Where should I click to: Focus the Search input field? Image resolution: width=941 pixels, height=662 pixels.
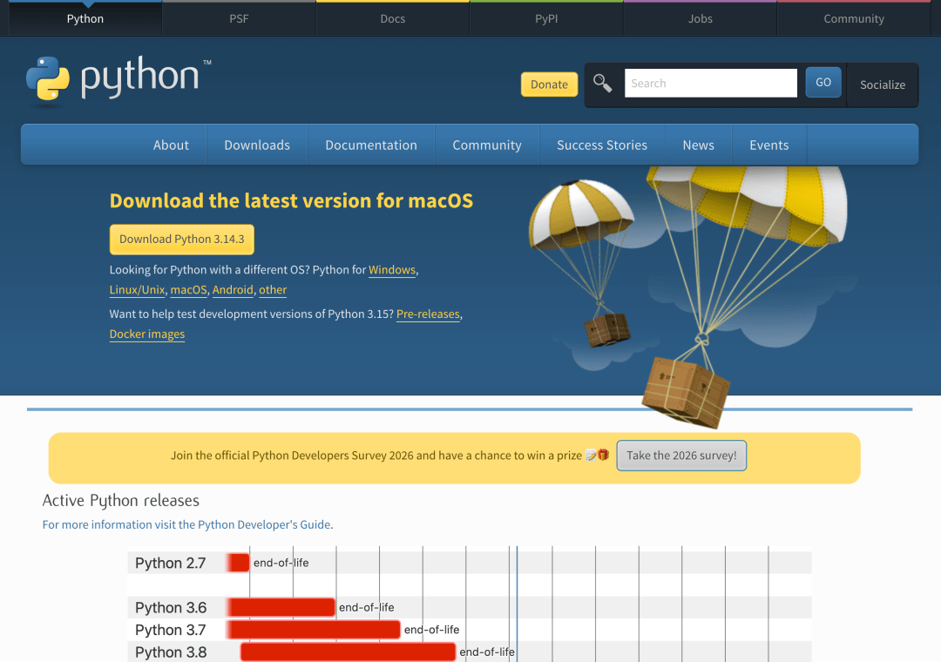711,83
